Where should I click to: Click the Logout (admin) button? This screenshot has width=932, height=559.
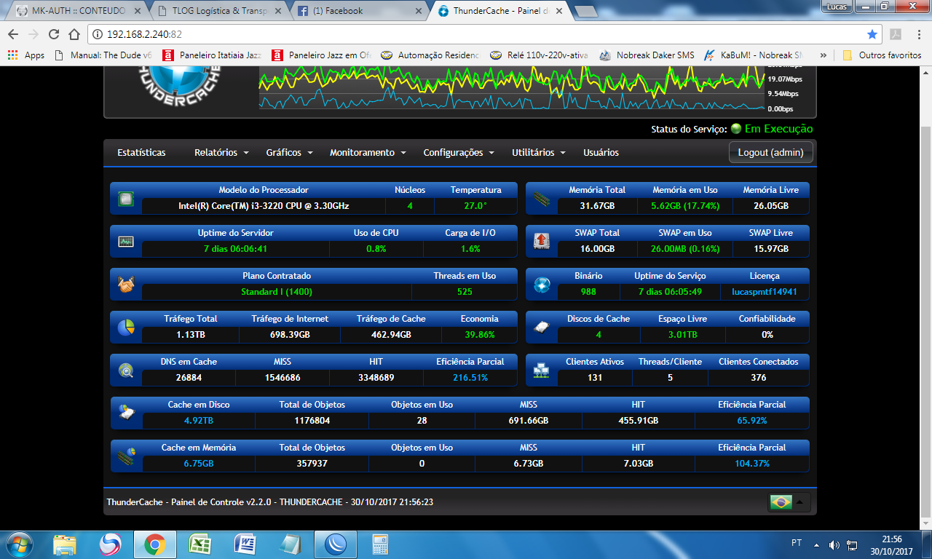pyautogui.click(x=771, y=153)
